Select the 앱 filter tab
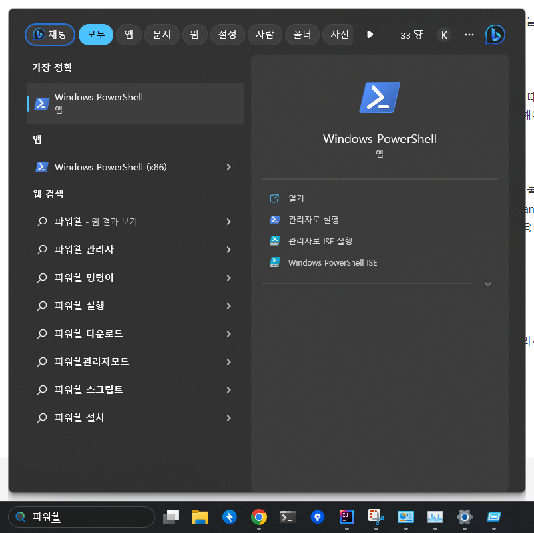The image size is (534, 533). (129, 35)
